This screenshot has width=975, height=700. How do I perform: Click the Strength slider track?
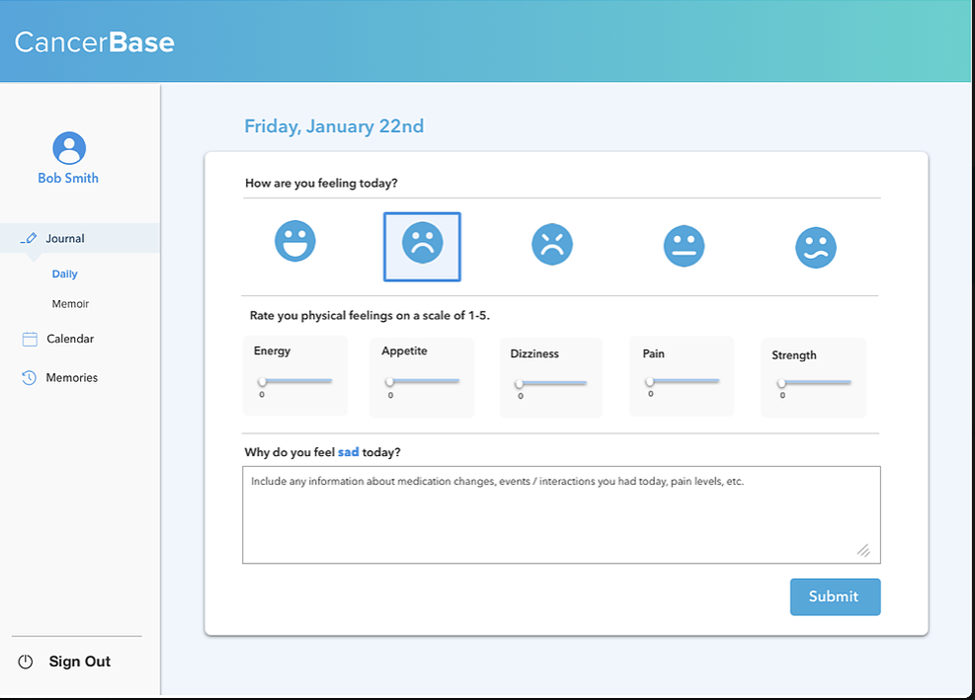(815, 382)
